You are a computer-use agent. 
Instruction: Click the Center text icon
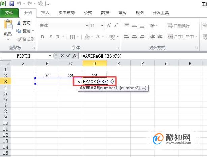(x=134, y=36)
